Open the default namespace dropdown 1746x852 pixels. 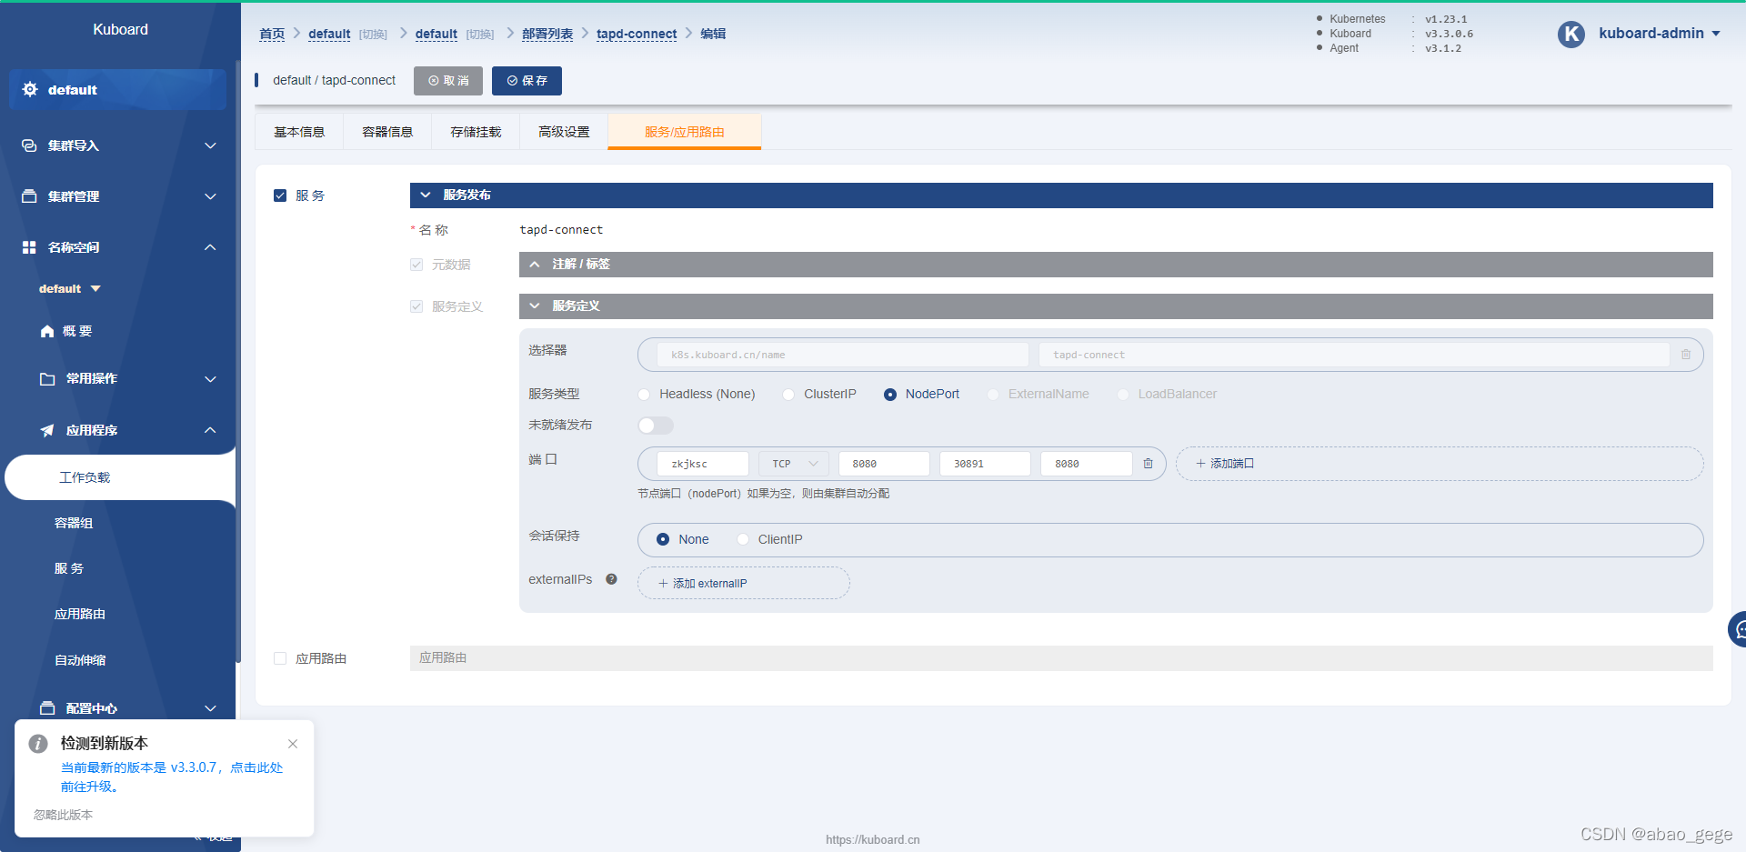[70, 288]
